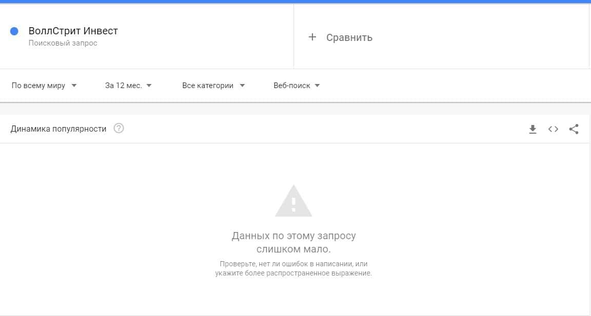Click the plus icon beside Сравнить
591x316 pixels.
312,37
